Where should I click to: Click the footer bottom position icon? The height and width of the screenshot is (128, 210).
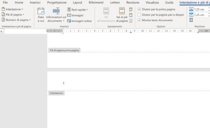[191, 15]
